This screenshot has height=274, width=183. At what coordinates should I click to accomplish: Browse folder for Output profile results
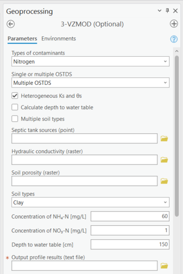(x=164, y=266)
